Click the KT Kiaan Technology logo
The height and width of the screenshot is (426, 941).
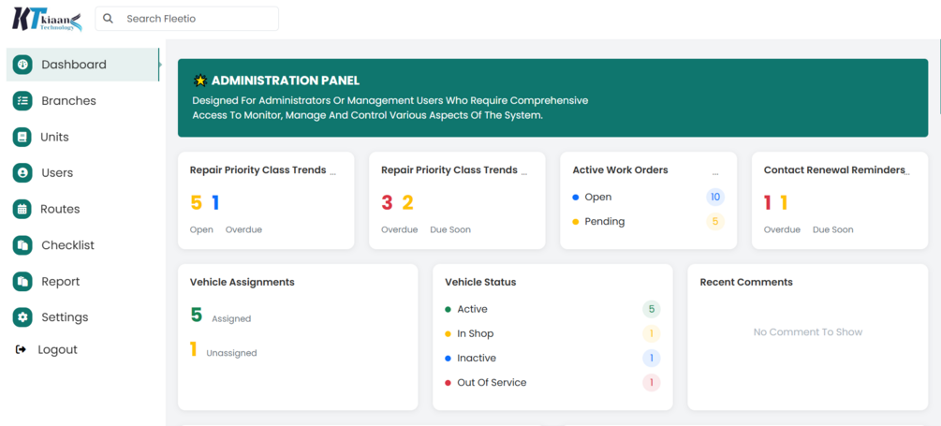click(x=47, y=19)
